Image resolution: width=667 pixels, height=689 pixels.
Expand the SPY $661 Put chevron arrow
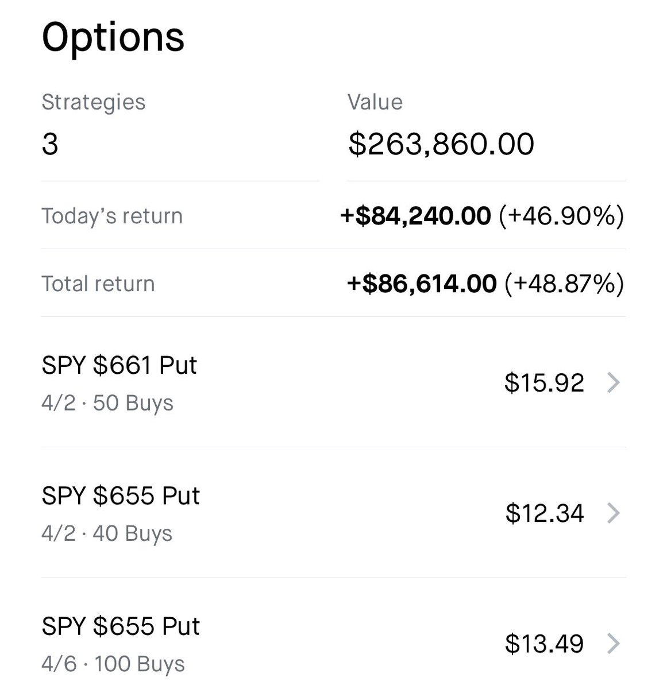pyautogui.click(x=613, y=382)
